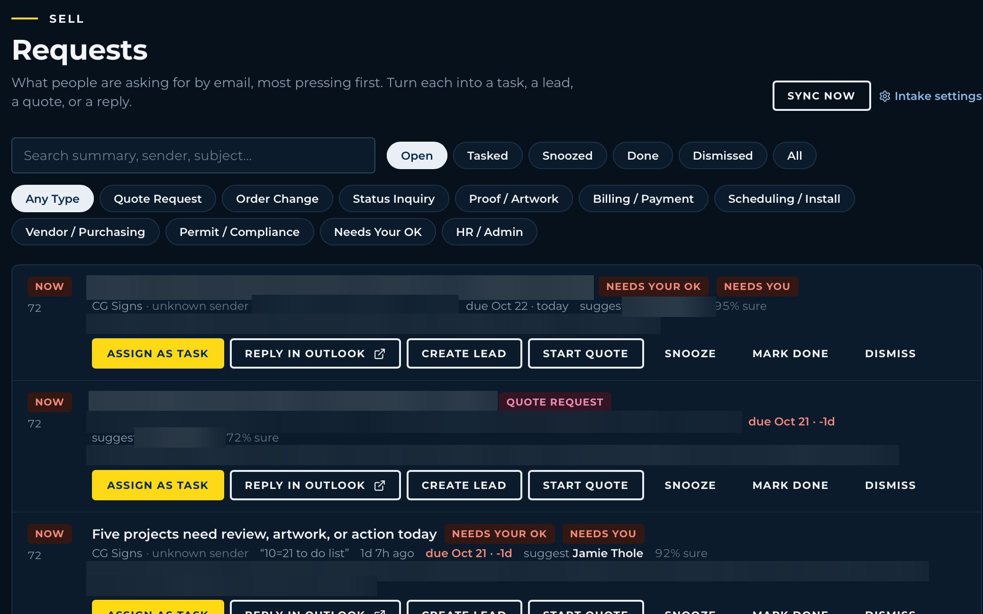The image size is (983, 614).
Task: Show Dismissed requests
Action: click(x=722, y=155)
